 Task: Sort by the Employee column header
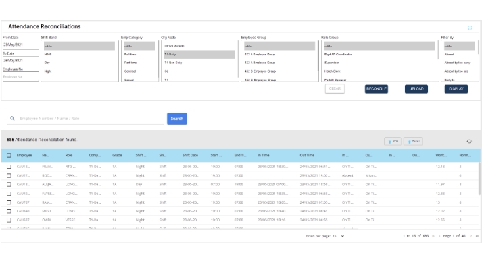24,155
